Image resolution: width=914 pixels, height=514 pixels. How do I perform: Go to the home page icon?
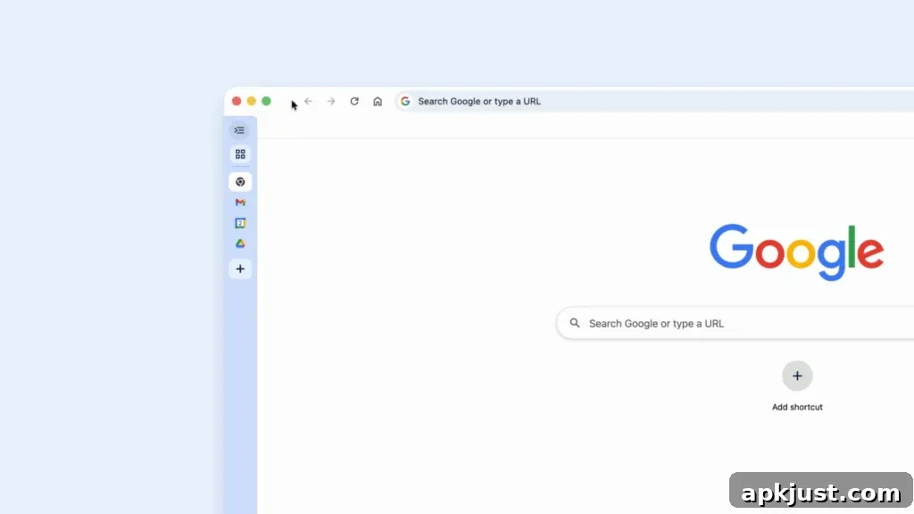click(378, 102)
